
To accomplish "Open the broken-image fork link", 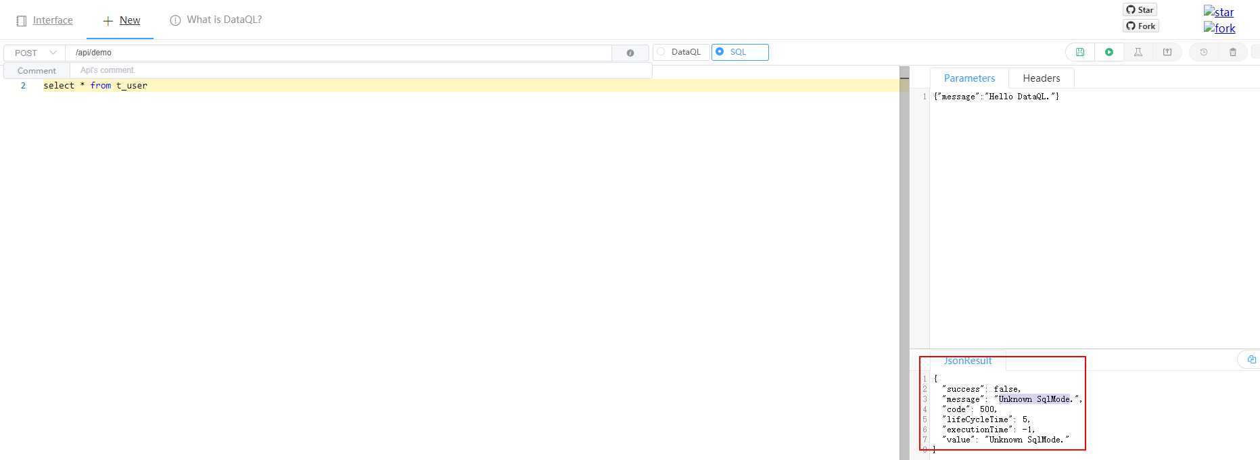I will coord(1219,28).
